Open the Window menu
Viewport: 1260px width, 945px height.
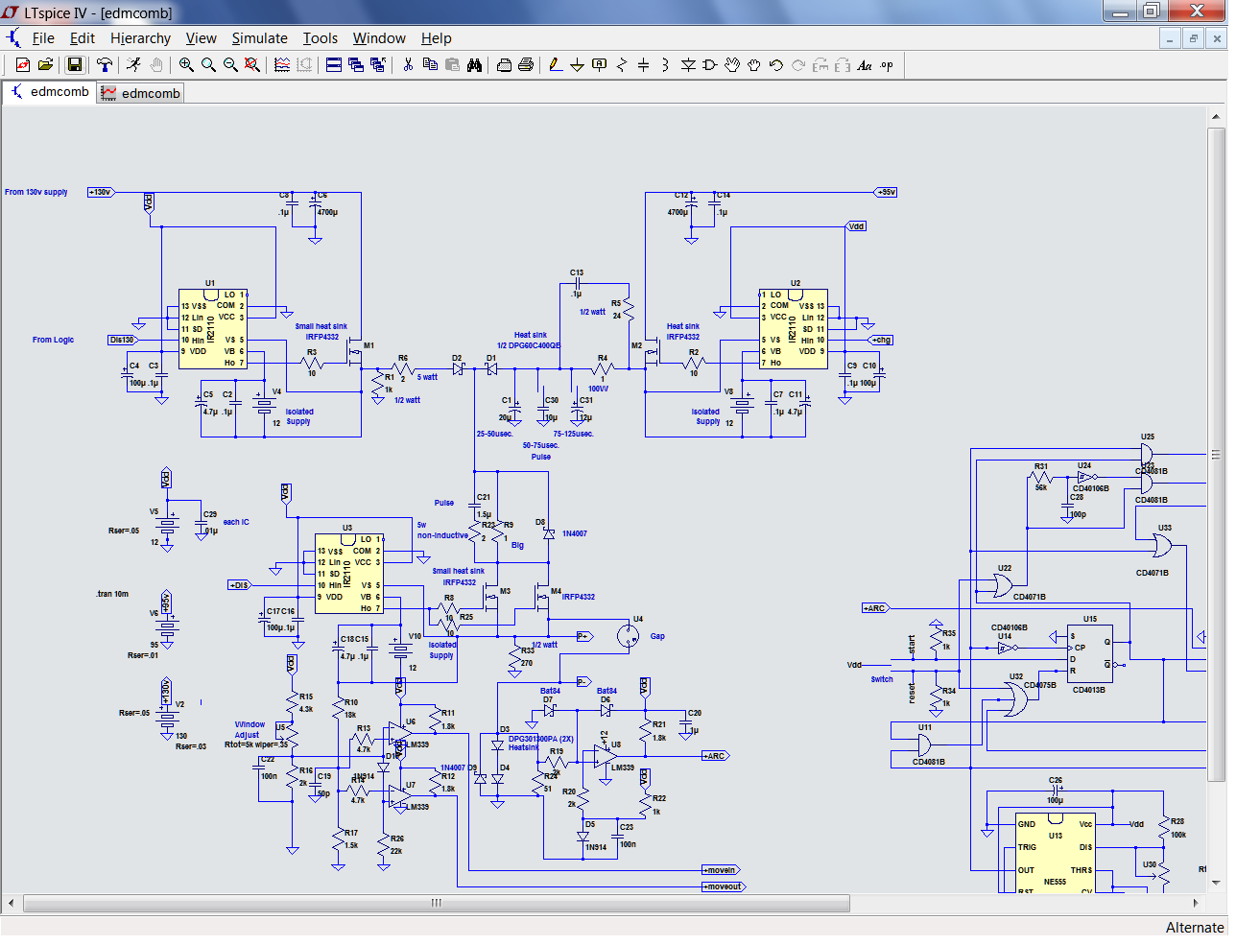point(379,38)
